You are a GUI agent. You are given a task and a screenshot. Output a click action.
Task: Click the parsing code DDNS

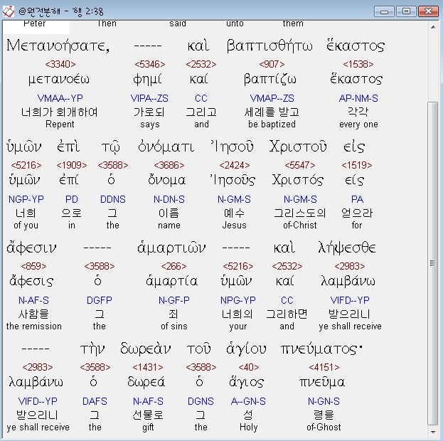tap(113, 199)
